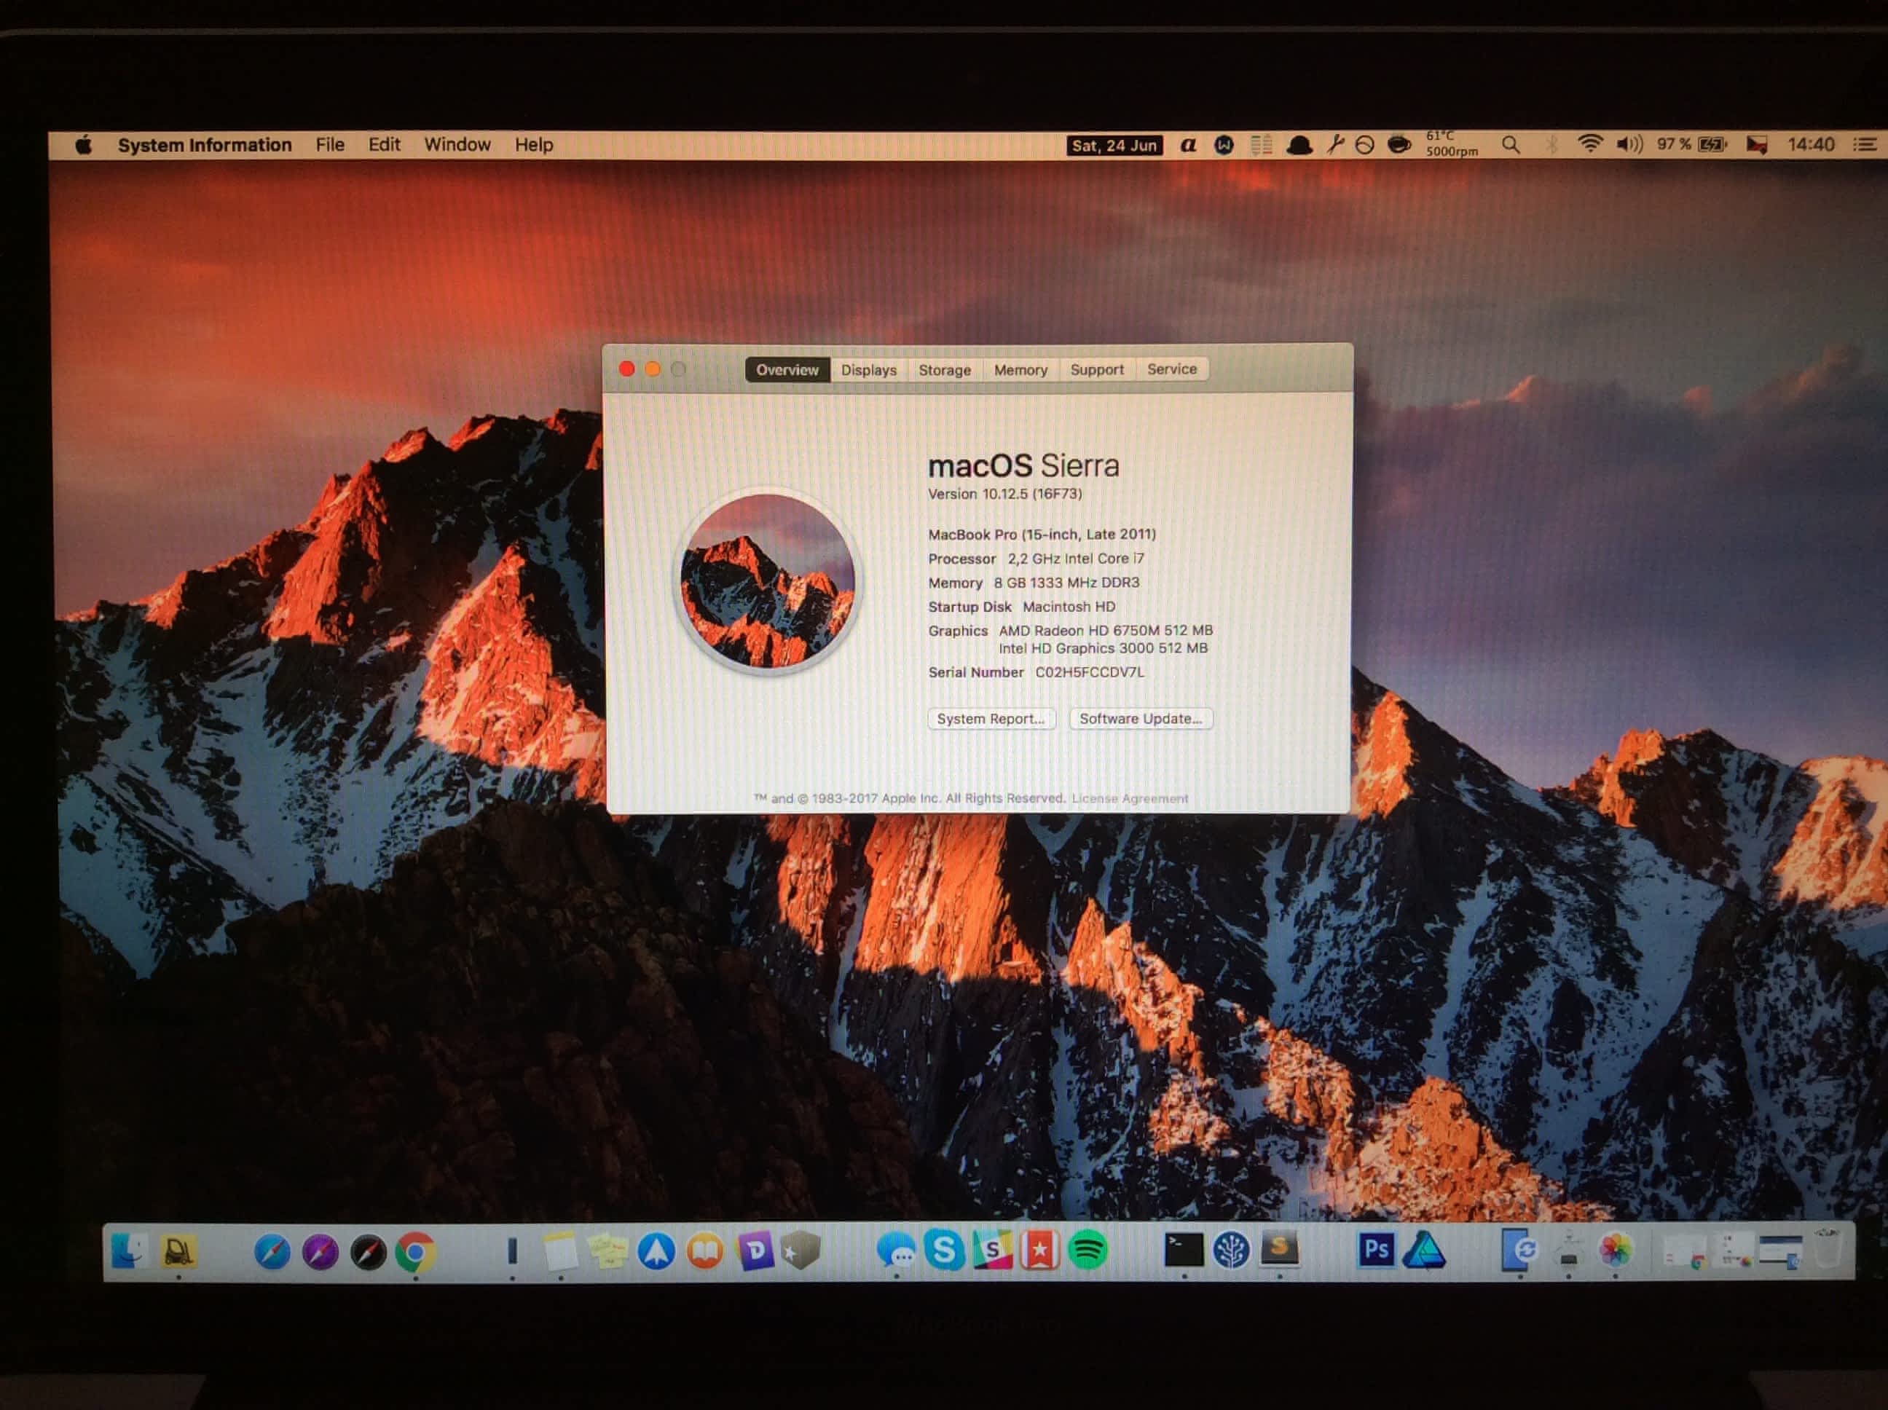
Task: Open the Window menu
Action: coord(457,145)
